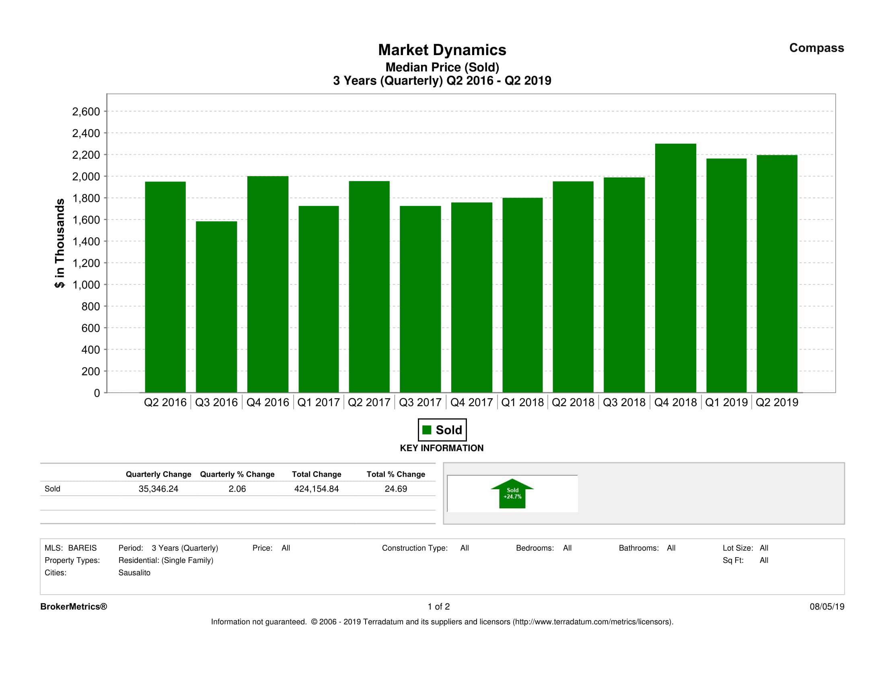Viewport: 884px width, 684px height.
Task: Click the green Sold +24.7% arrow icon
Action: pyautogui.click(x=512, y=493)
